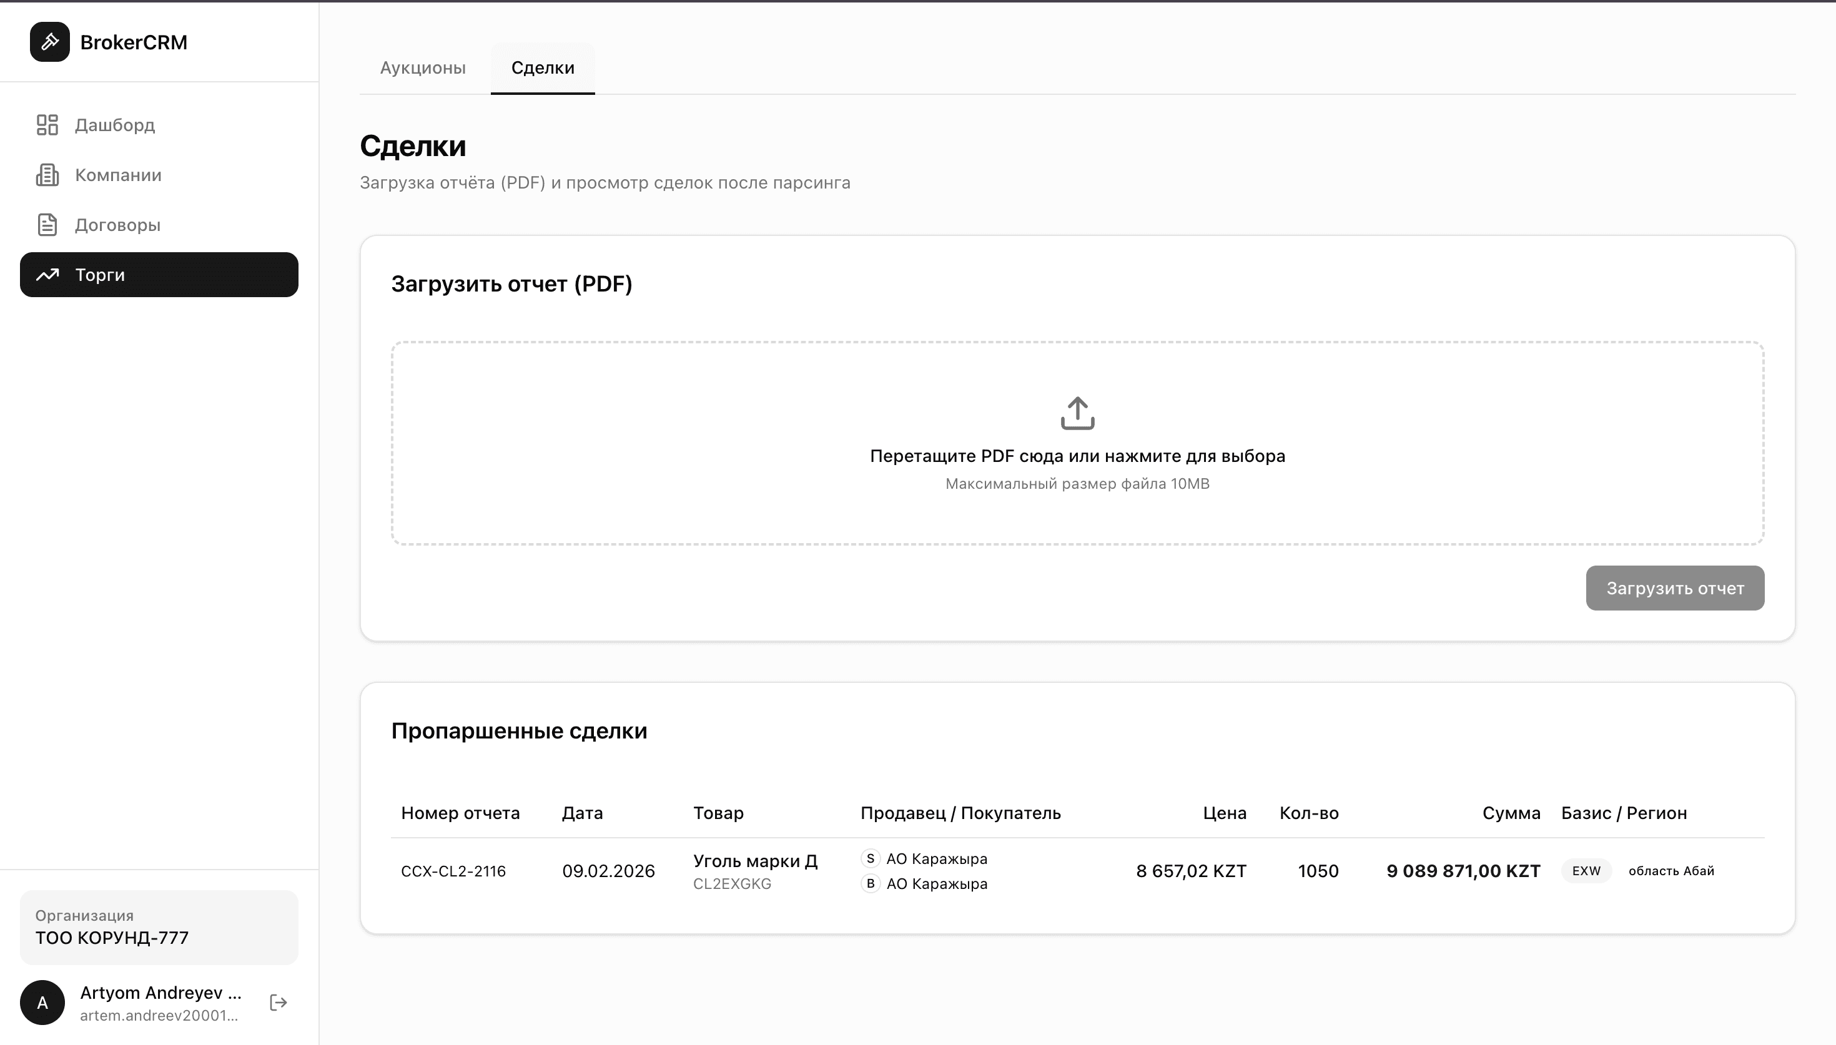Open Договоры using the document icon
Image resolution: width=1836 pixels, height=1045 pixels.
coord(47,224)
